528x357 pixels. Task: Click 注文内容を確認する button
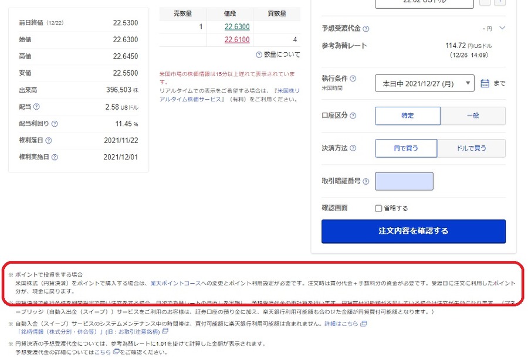[414, 231]
